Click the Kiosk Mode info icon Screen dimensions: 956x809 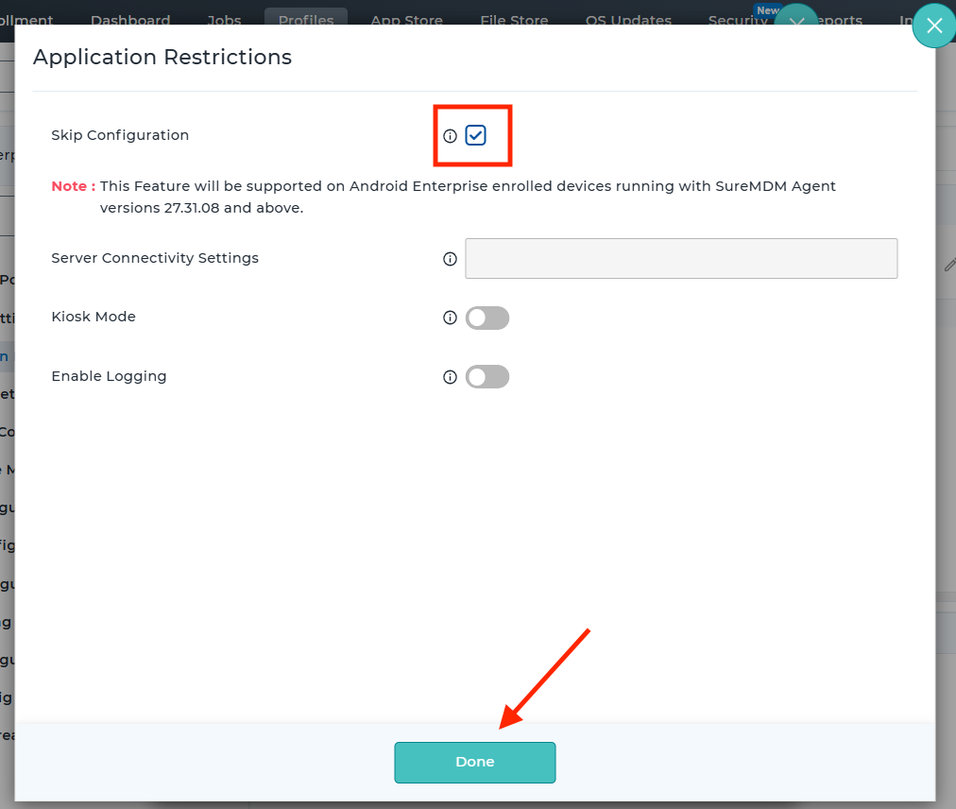point(451,318)
